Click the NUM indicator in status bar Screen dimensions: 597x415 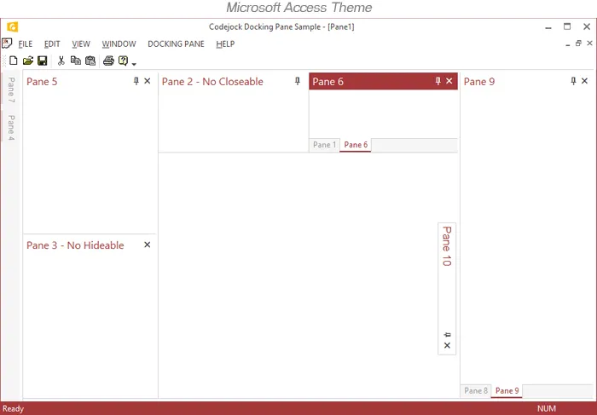(x=547, y=409)
